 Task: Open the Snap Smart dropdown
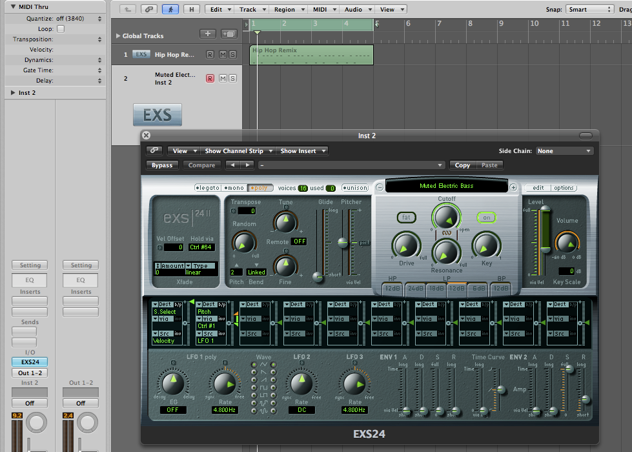pos(589,9)
